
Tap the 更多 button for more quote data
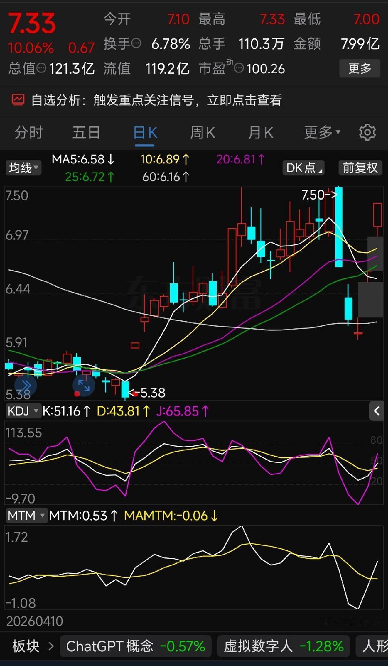[x=360, y=68]
